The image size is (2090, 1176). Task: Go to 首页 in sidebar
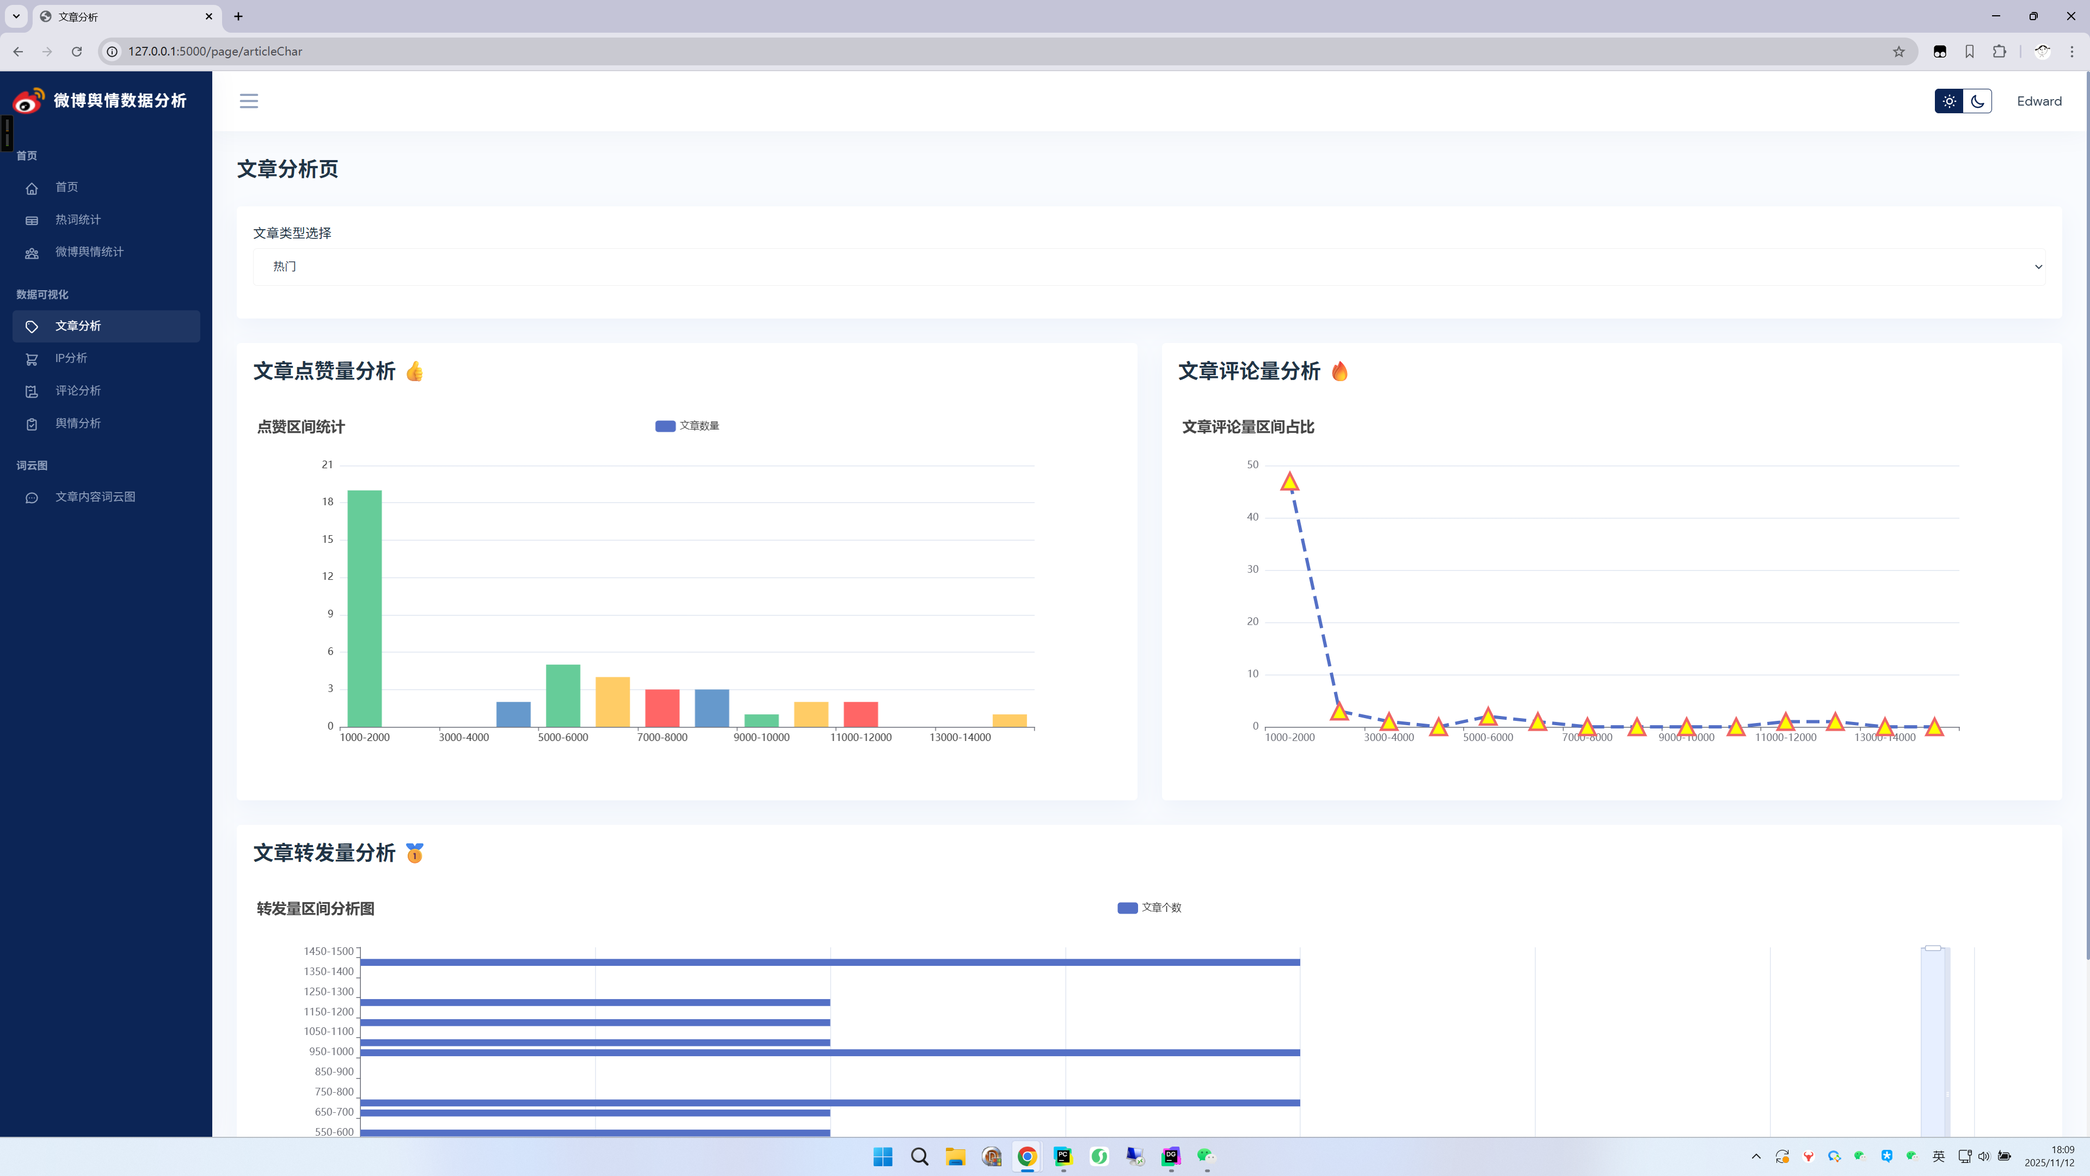(x=66, y=187)
